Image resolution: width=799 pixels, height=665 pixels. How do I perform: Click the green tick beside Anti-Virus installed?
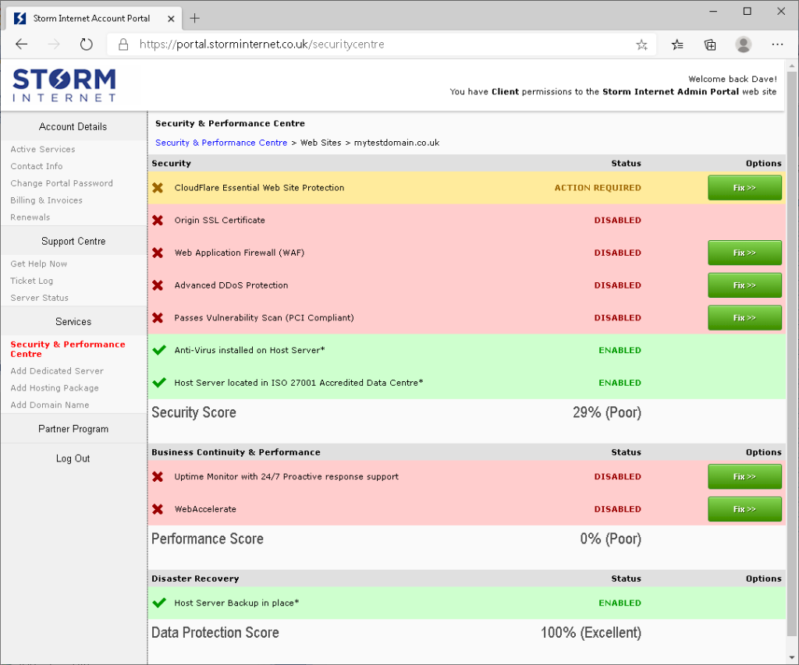pyautogui.click(x=159, y=350)
